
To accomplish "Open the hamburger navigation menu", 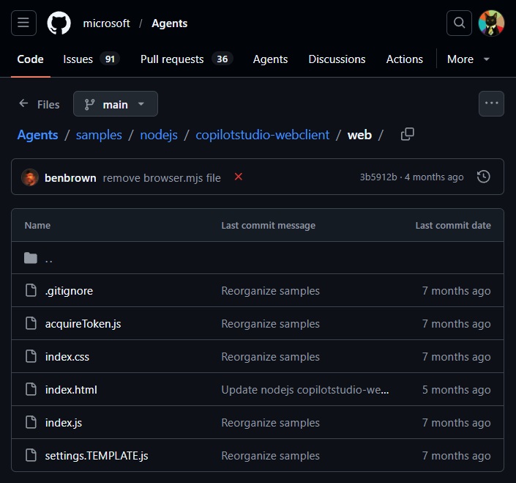I will [23, 23].
